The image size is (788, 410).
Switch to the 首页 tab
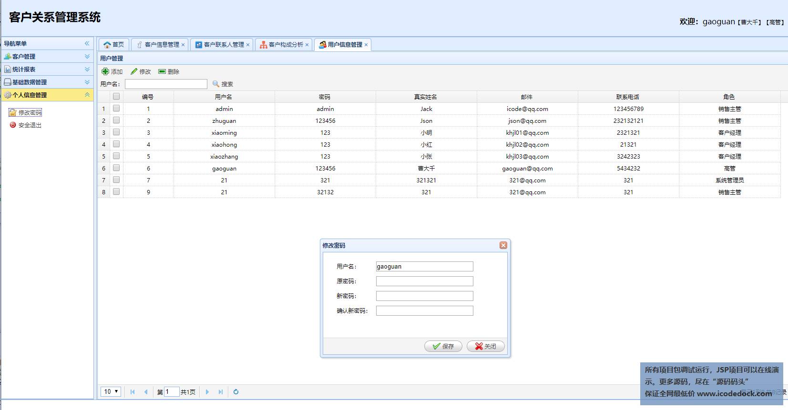point(113,45)
